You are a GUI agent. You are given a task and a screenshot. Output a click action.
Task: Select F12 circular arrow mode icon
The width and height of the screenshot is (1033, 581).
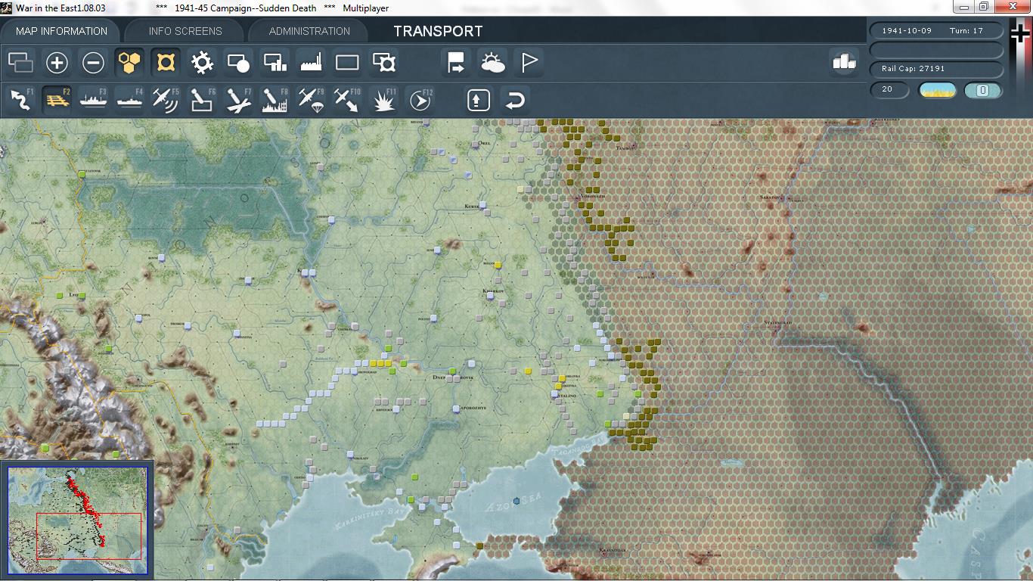coord(420,100)
